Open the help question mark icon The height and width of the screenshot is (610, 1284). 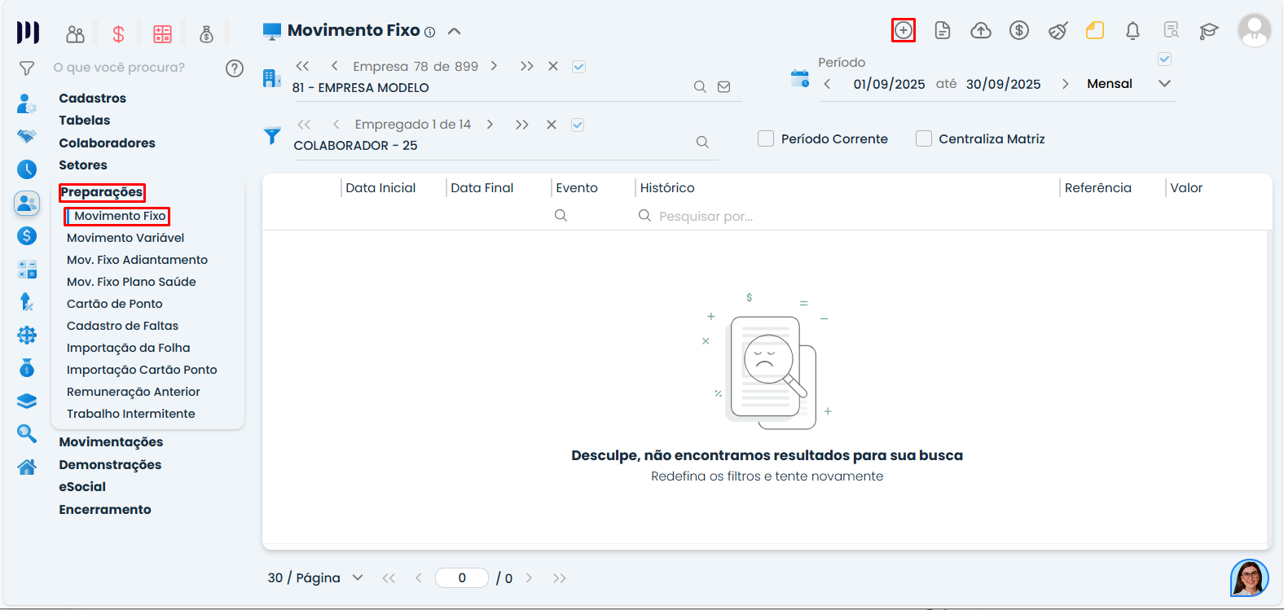pyautogui.click(x=235, y=68)
